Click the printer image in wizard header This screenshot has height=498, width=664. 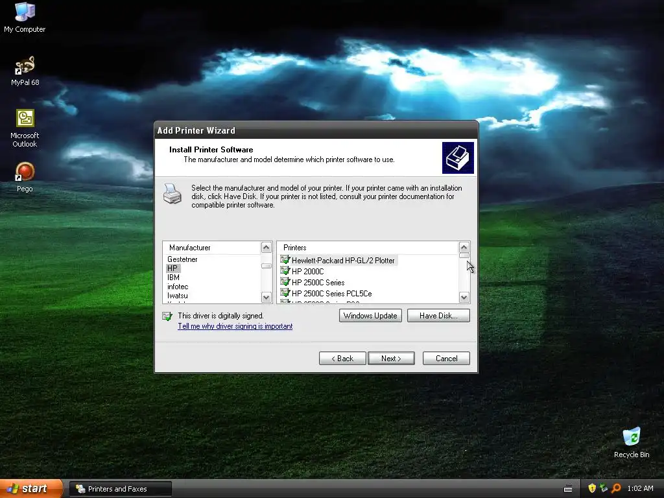coord(458,158)
